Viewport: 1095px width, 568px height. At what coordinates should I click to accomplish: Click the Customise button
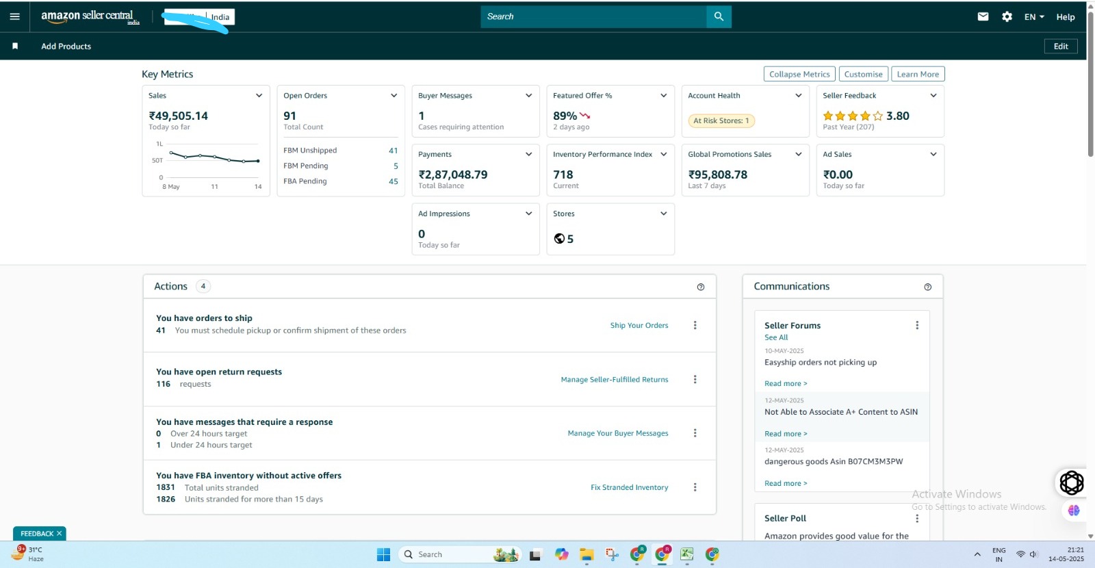[x=863, y=74]
